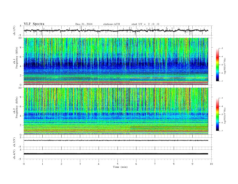The image size is (238, 184).
Task: Click the "-7" label on ch.2 color bar
Action: [x=222, y=131]
